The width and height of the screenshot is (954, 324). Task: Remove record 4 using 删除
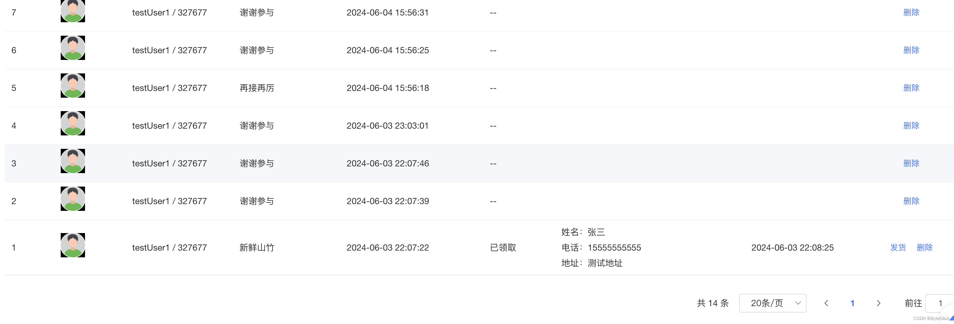(x=911, y=125)
